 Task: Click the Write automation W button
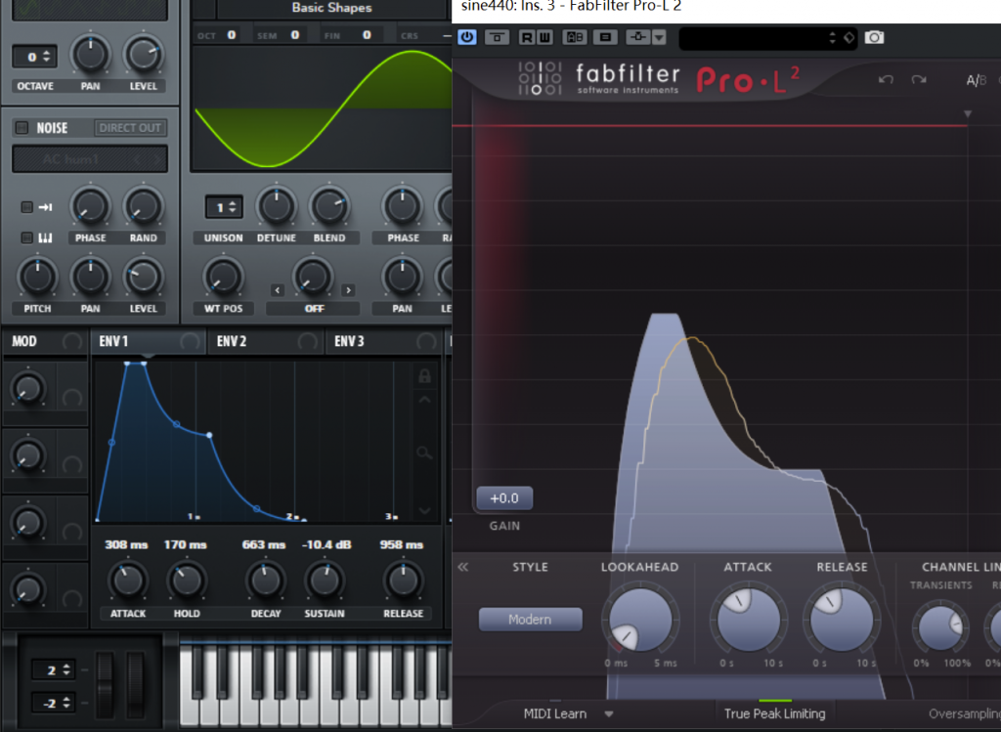[544, 37]
